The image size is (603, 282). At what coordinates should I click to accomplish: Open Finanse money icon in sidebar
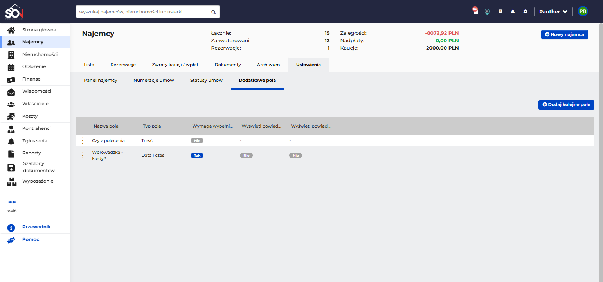(11, 79)
